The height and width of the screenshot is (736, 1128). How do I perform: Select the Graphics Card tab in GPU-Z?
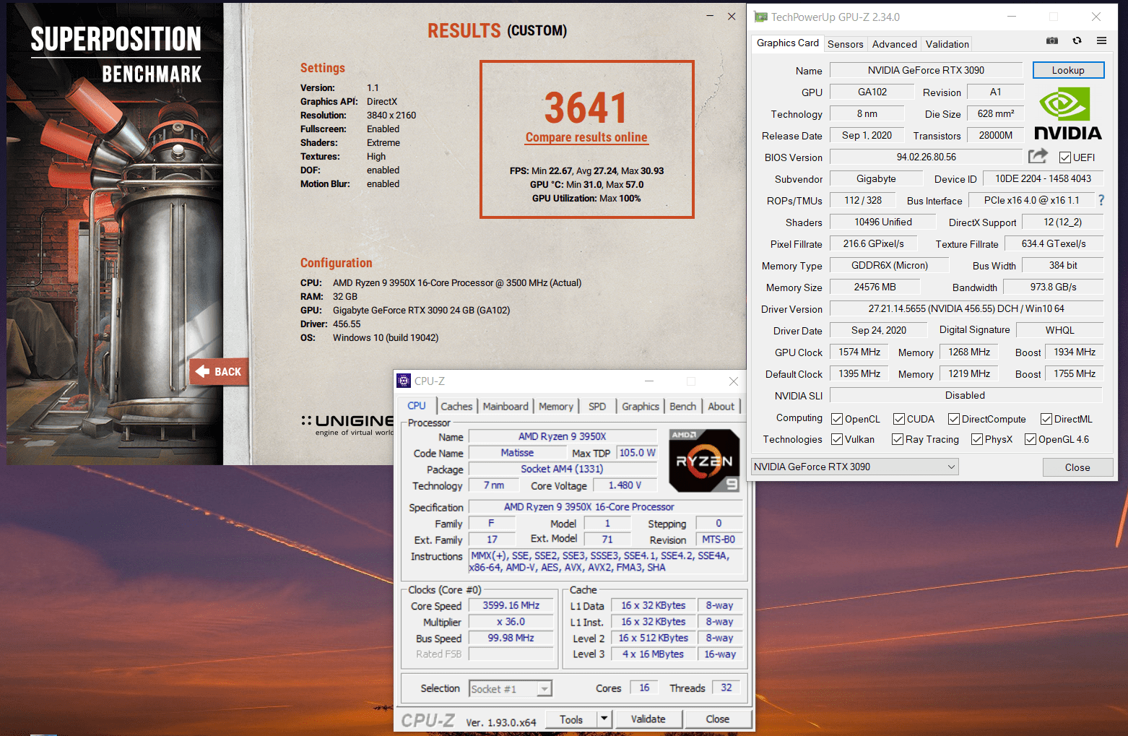point(788,43)
